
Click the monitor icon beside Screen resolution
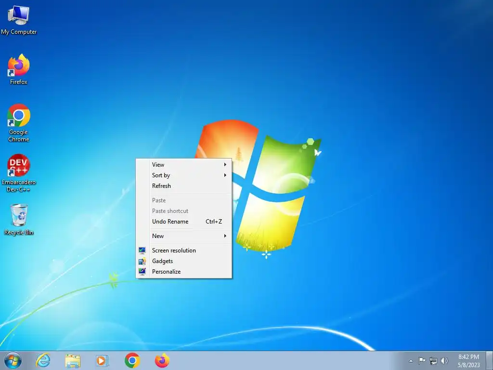coord(142,251)
